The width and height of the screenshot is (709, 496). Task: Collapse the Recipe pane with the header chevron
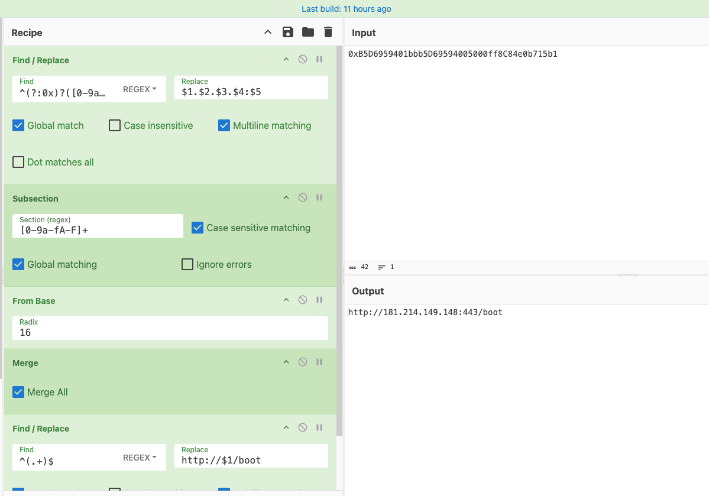[268, 32]
